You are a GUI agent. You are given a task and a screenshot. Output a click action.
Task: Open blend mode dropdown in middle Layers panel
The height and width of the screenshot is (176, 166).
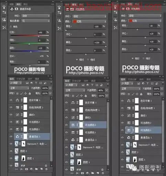[75, 90]
